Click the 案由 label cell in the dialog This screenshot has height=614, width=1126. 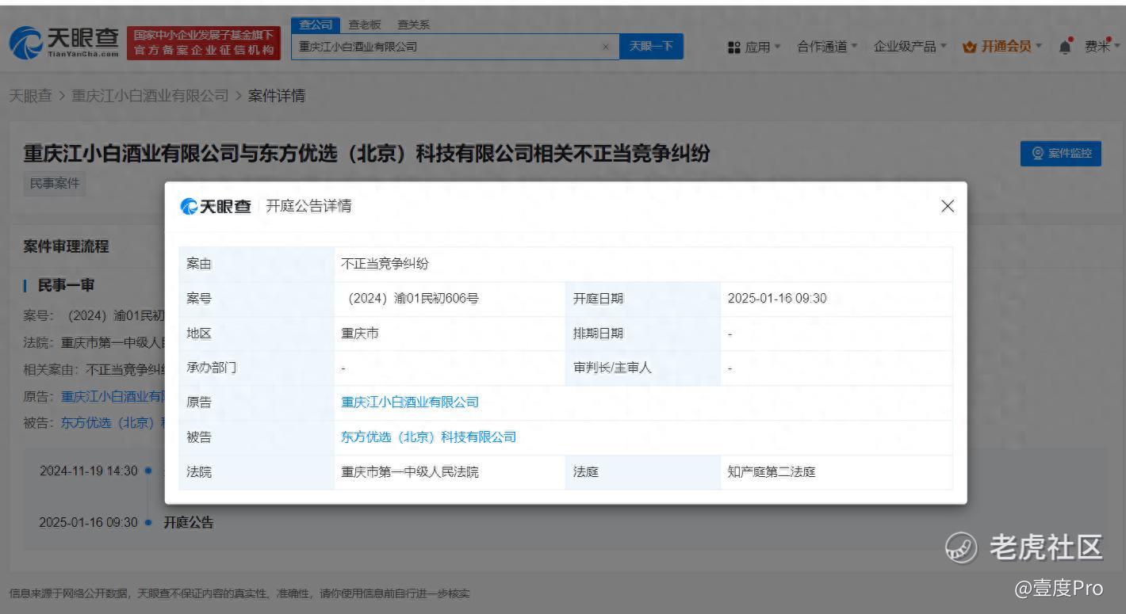coord(257,265)
